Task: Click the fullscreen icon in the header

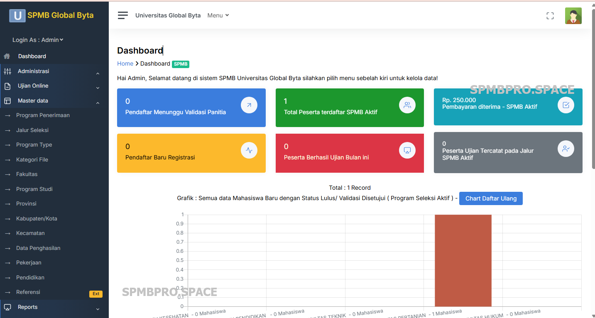Action: (550, 16)
